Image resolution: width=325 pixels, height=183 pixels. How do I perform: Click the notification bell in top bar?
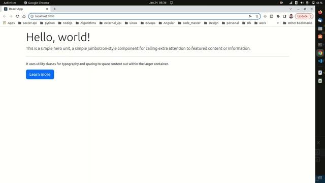172,3
